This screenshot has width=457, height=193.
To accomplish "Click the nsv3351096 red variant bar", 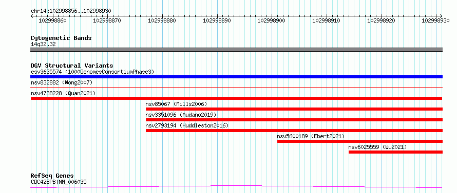I will (x=294, y=120).
